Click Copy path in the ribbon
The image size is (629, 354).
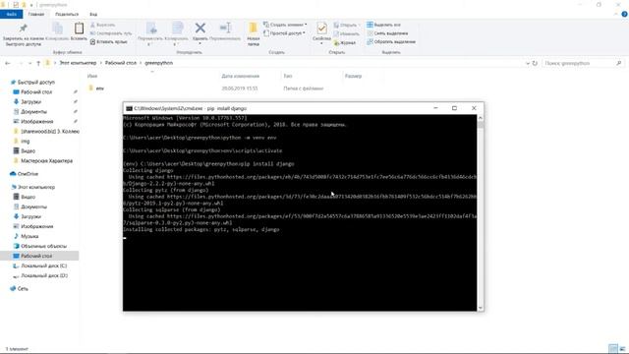pos(111,33)
